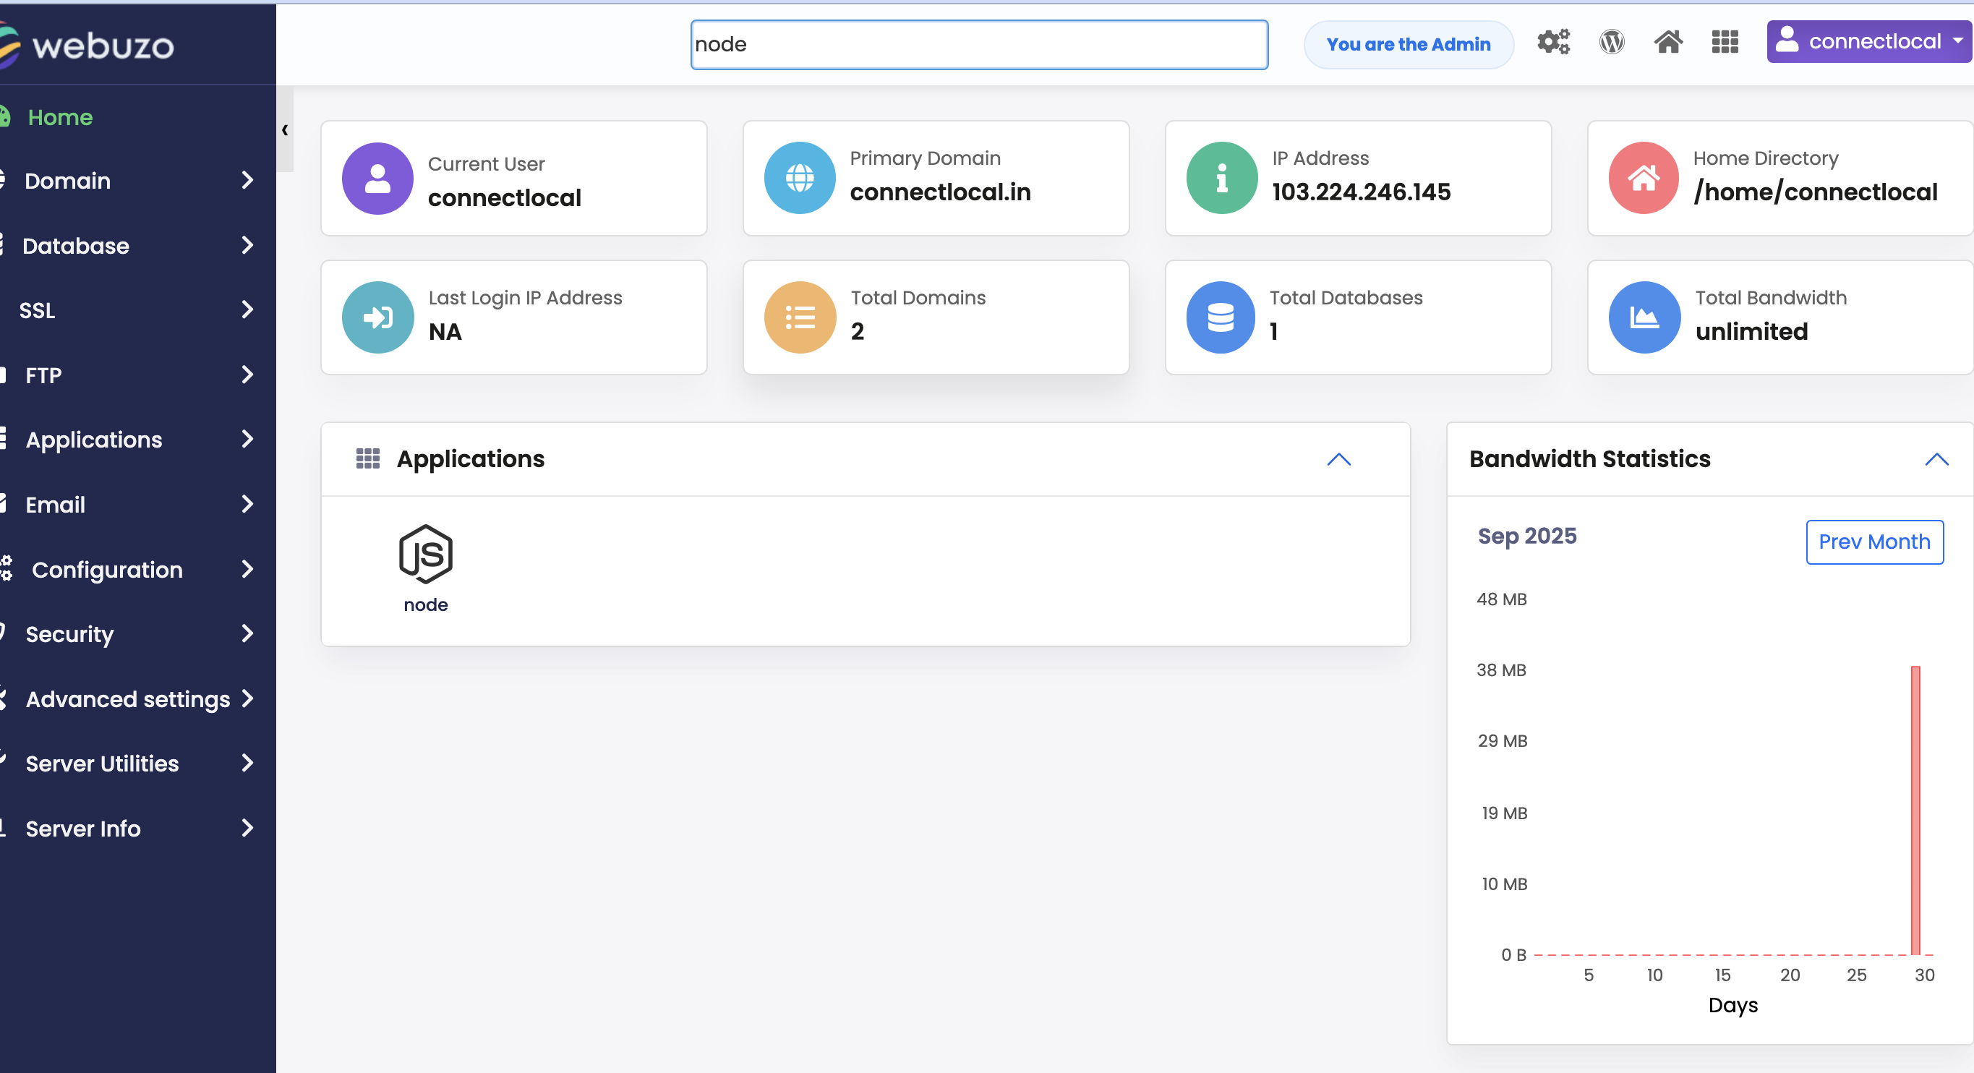The height and width of the screenshot is (1073, 1974).
Task: Click the You are the Admin badge
Action: tap(1408, 44)
